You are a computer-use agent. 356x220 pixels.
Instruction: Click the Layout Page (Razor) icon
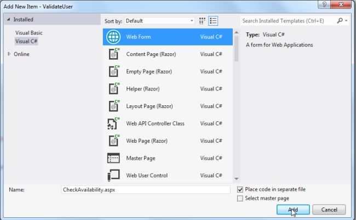tap(113, 106)
